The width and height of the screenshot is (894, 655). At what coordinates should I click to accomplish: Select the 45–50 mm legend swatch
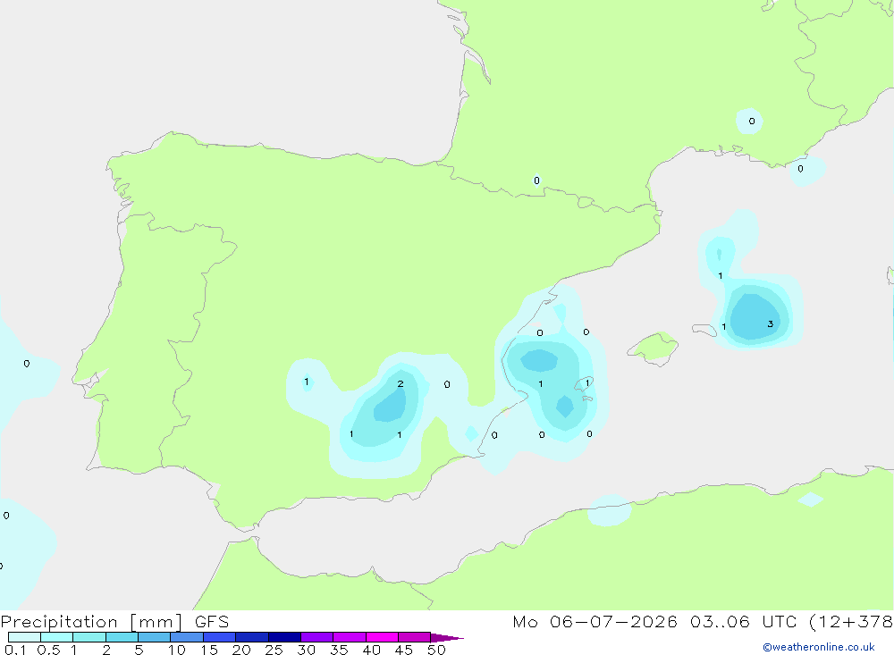coord(414,637)
